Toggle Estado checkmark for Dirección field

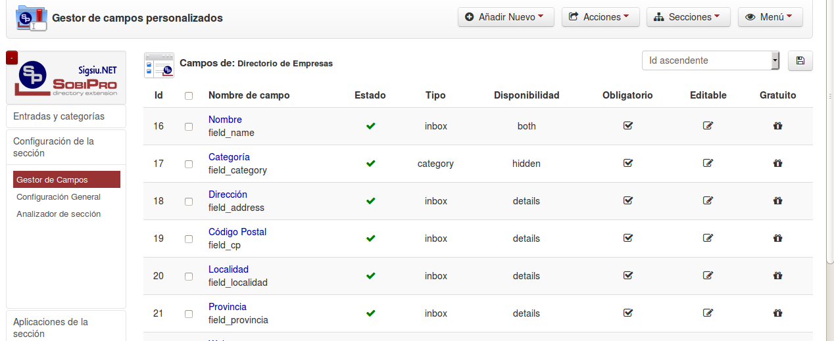tap(370, 200)
